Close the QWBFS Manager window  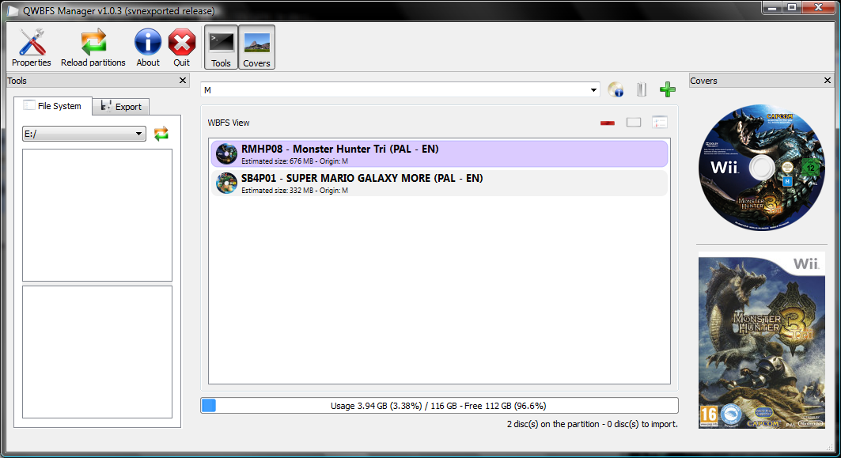(x=819, y=7)
